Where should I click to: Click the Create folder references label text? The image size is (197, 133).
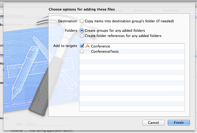coord(123,36)
